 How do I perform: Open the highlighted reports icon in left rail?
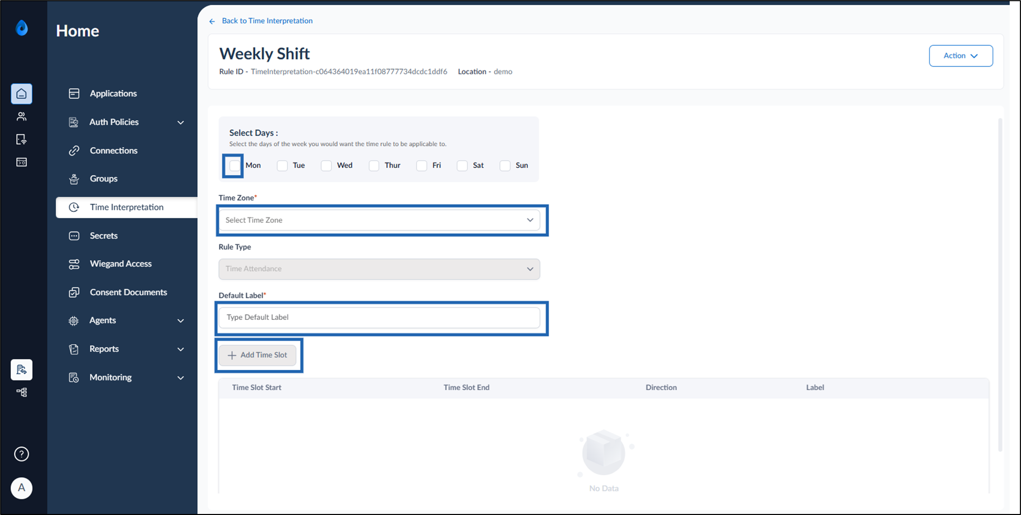click(x=21, y=370)
